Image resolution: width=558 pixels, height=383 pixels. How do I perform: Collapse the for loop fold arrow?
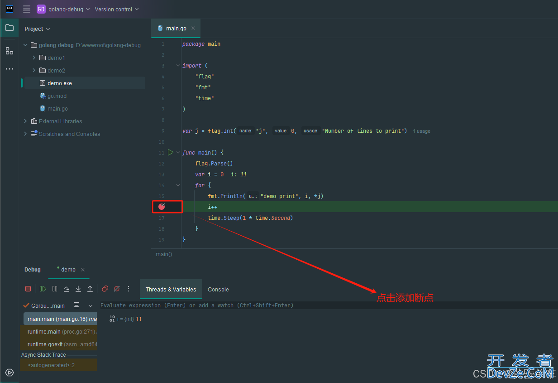(178, 185)
